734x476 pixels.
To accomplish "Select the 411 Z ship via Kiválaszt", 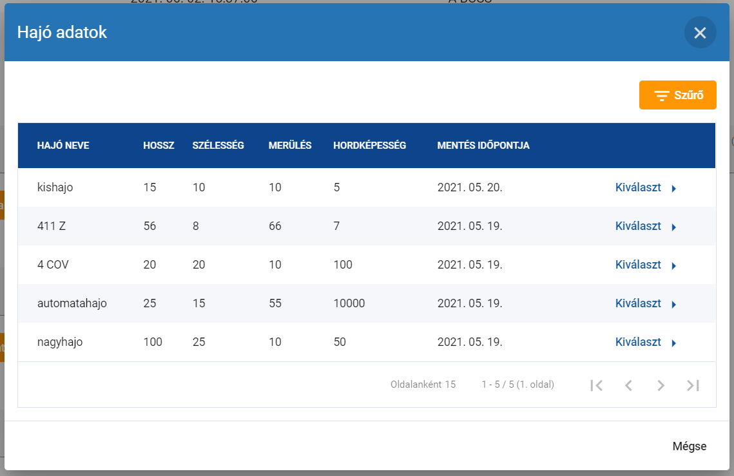I will coord(638,226).
